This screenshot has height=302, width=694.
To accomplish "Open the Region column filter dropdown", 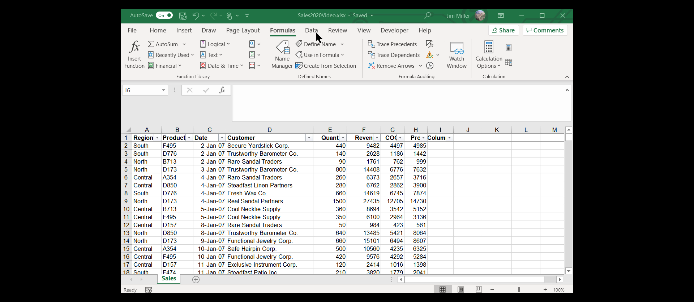I will 157,138.
